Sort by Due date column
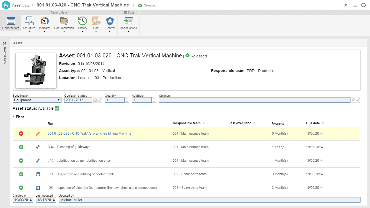This screenshot has height=208, width=370. (x=315, y=123)
